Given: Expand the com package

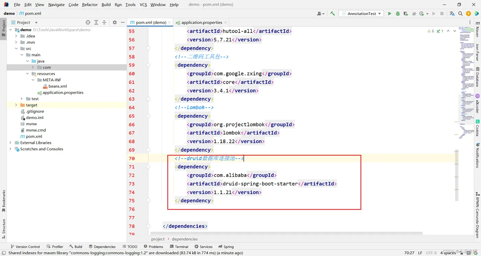Looking at the screenshot, I should point(33,67).
